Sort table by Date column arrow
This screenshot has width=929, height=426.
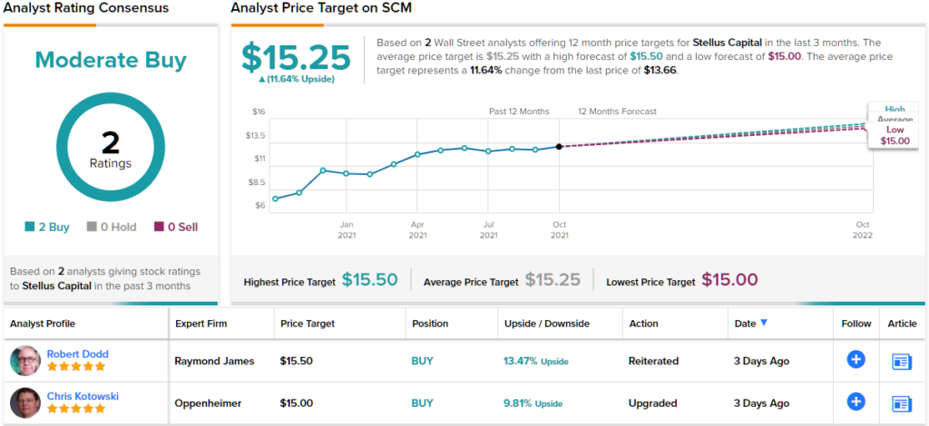763,323
